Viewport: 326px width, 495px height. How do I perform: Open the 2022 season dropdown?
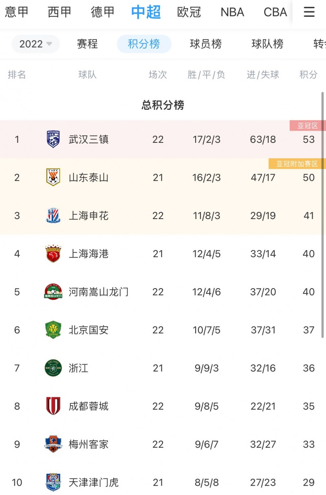tap(35, 44)
